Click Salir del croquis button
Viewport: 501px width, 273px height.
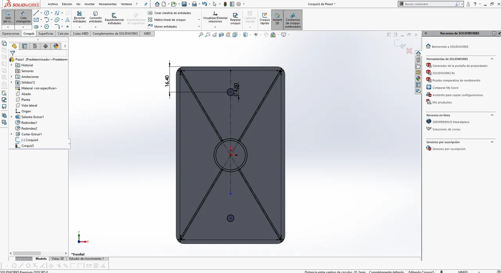pos(8,17)
